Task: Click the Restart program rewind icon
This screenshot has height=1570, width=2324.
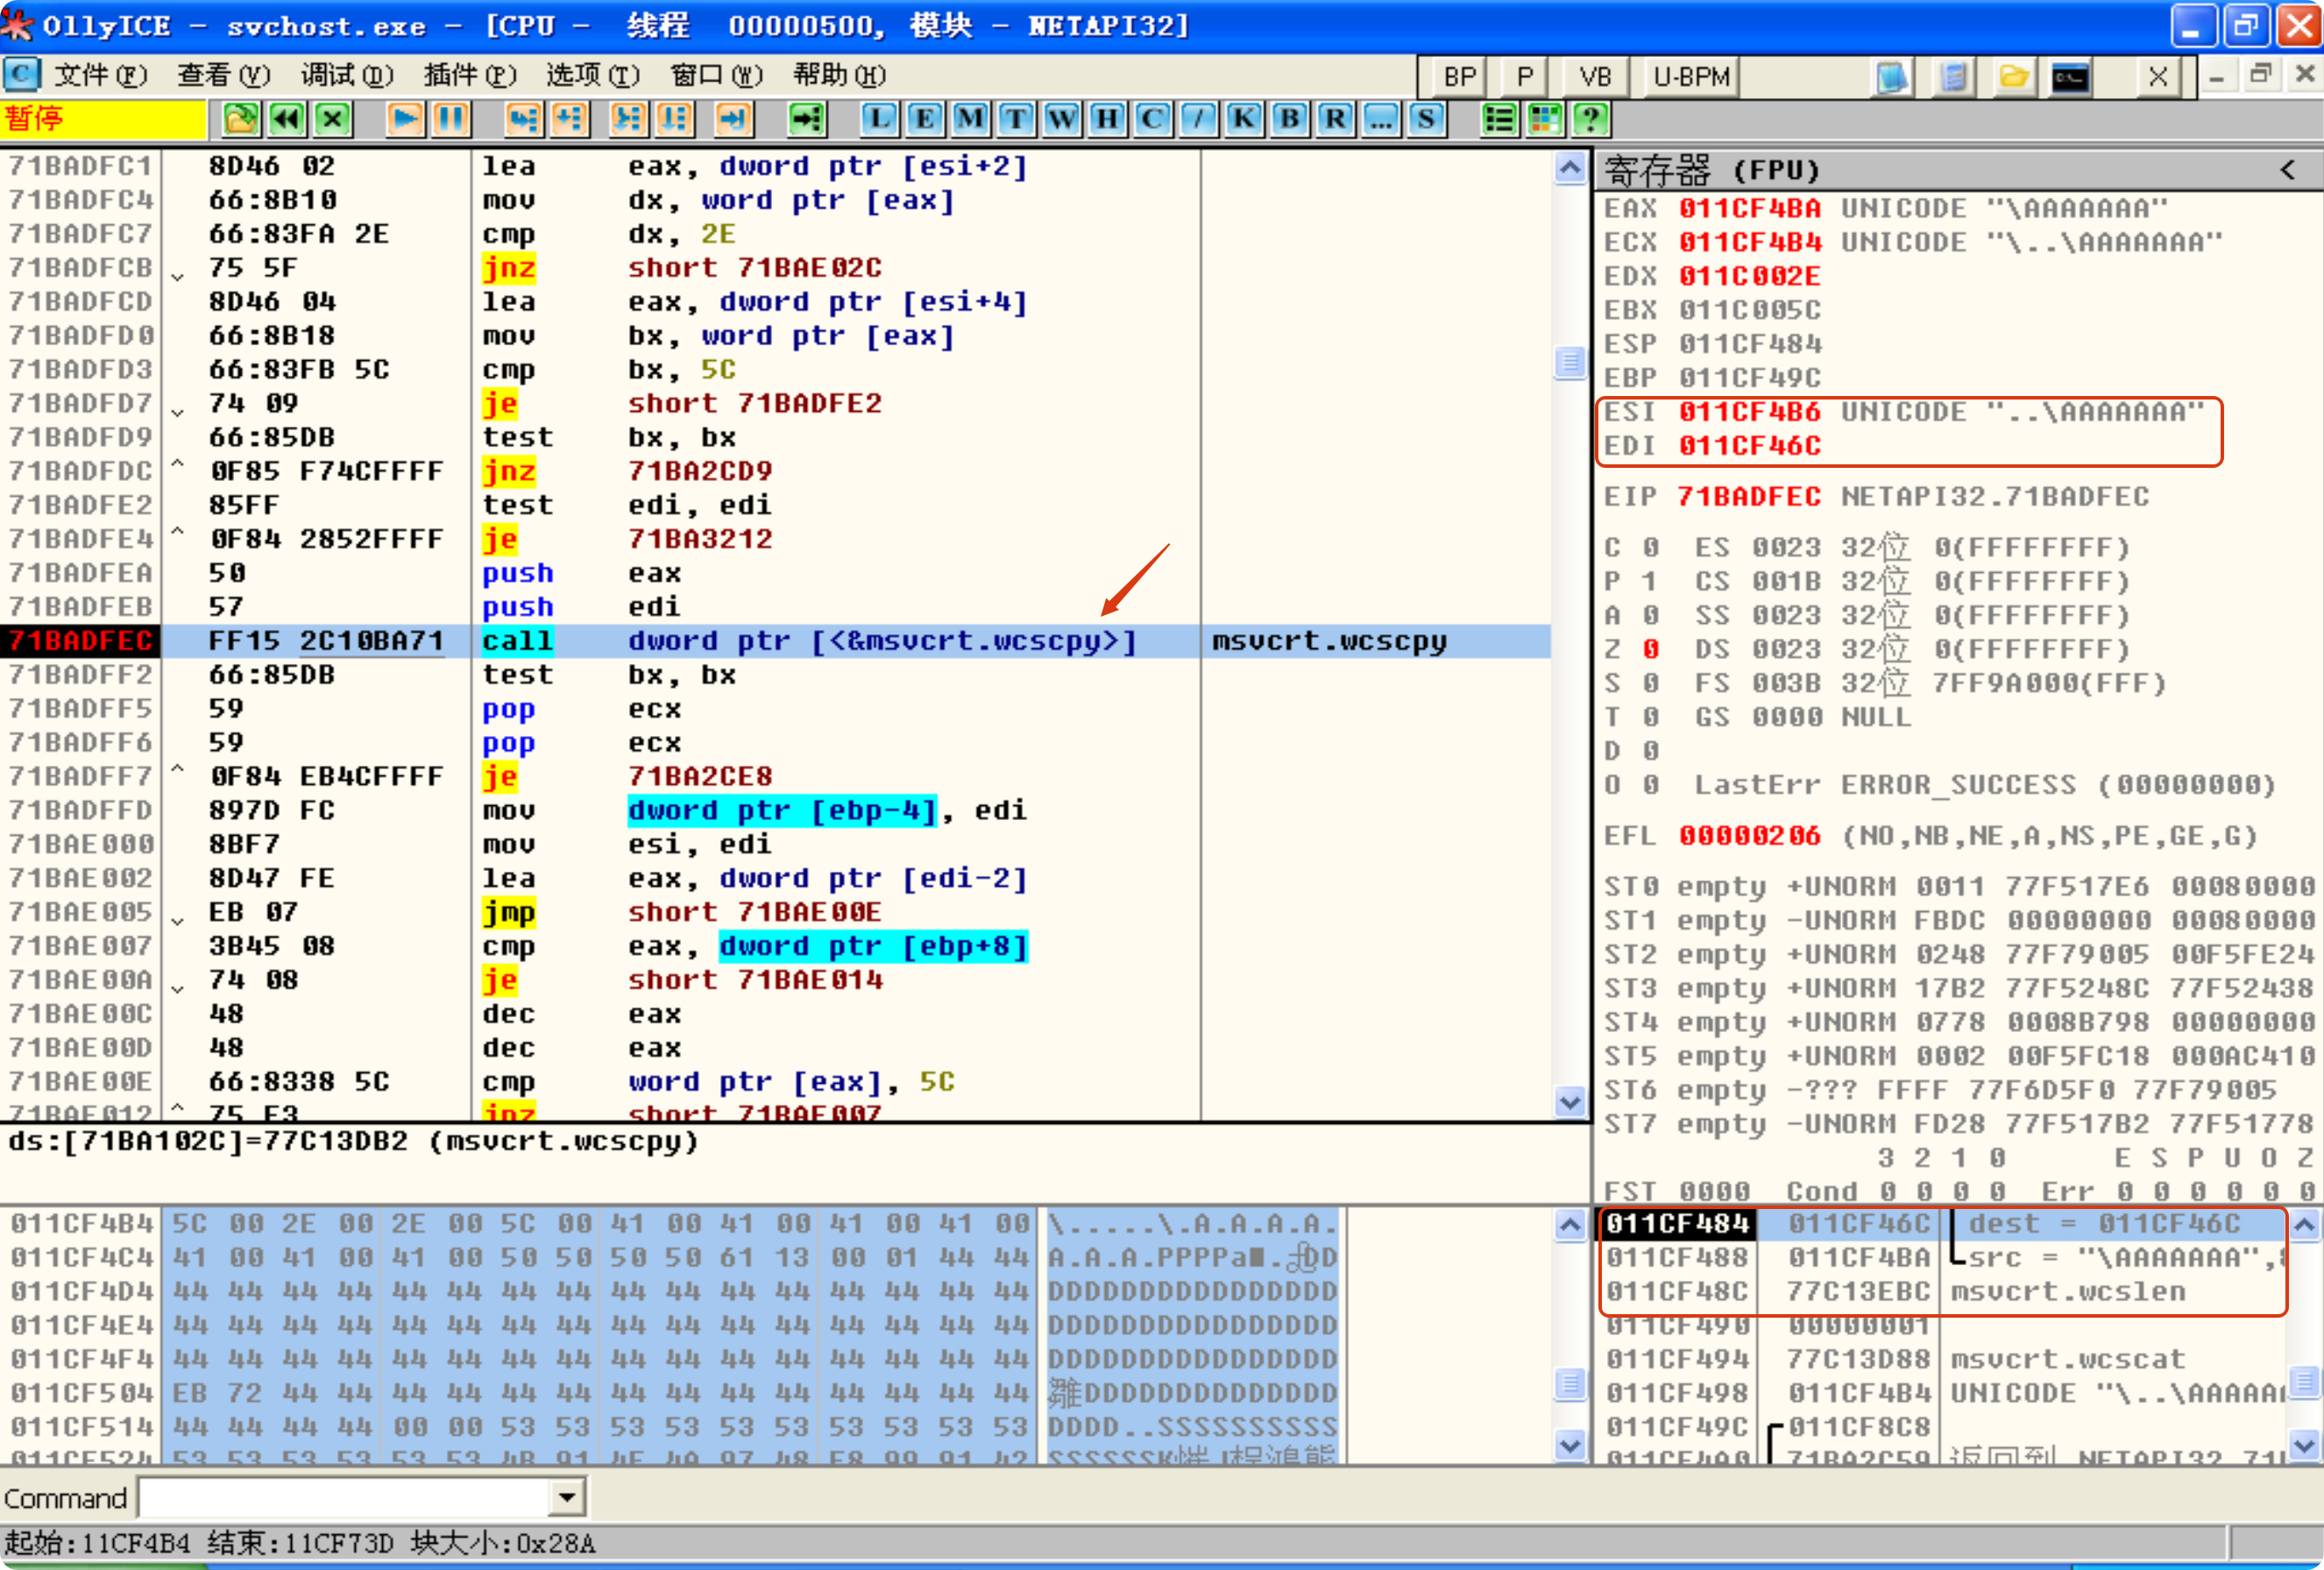Action: [287, 120]
